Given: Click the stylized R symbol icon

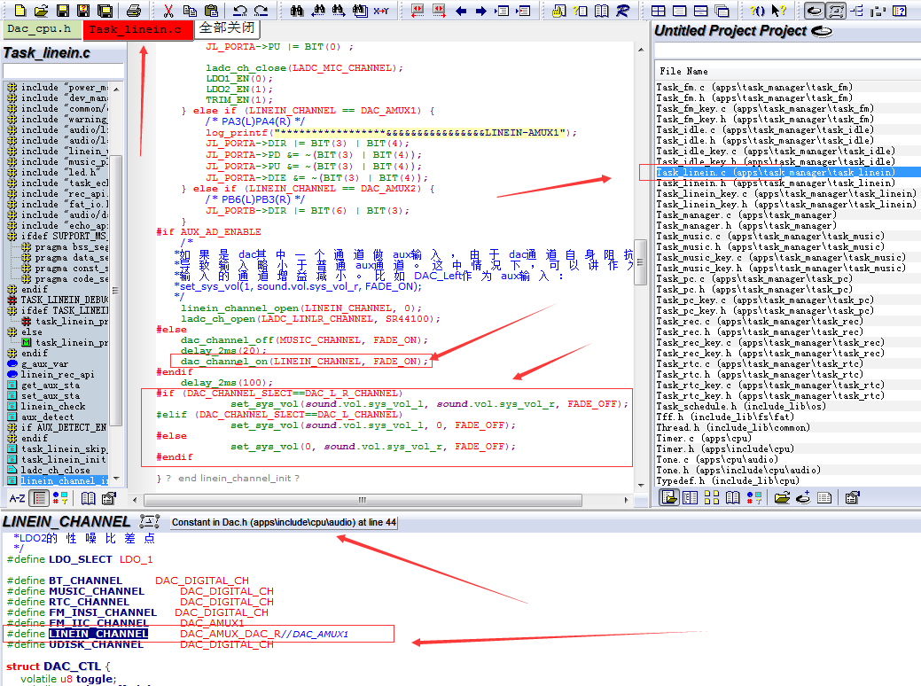Looking at the screenshot, I should tap(622, 11).
